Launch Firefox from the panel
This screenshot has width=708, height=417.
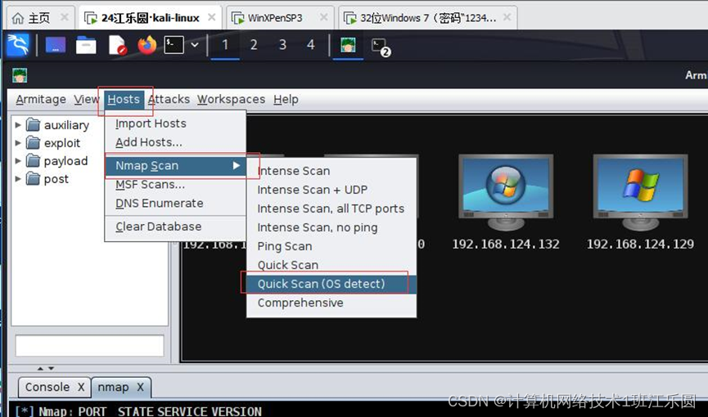point(147,45)
